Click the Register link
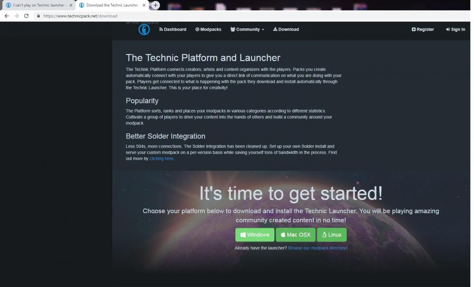Screen dimensions: 474x287 [x=423, y=29]
